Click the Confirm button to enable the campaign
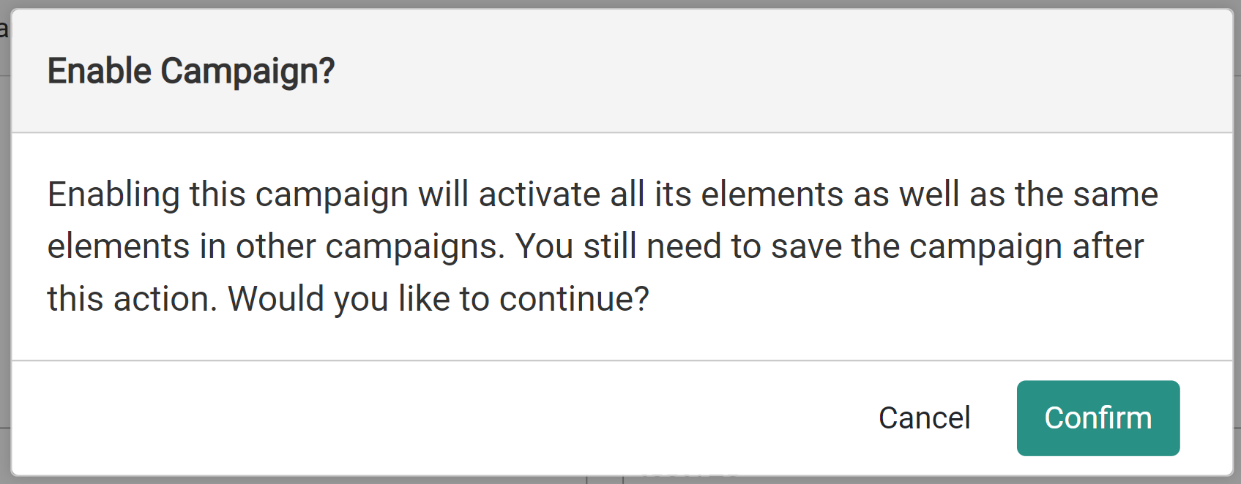Screen dimensions: 1241x484 point(1097,417)
